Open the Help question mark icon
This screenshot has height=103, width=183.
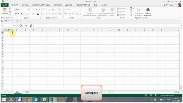pyautogui.click(x=165, y=1)
